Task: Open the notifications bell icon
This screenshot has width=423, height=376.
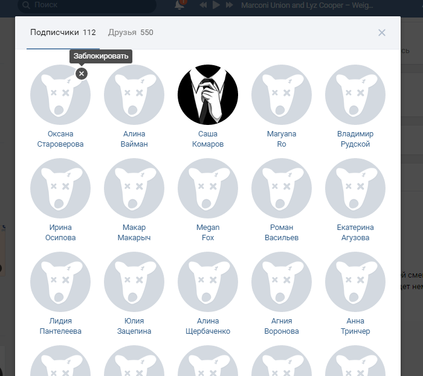Action: (179, 5)
